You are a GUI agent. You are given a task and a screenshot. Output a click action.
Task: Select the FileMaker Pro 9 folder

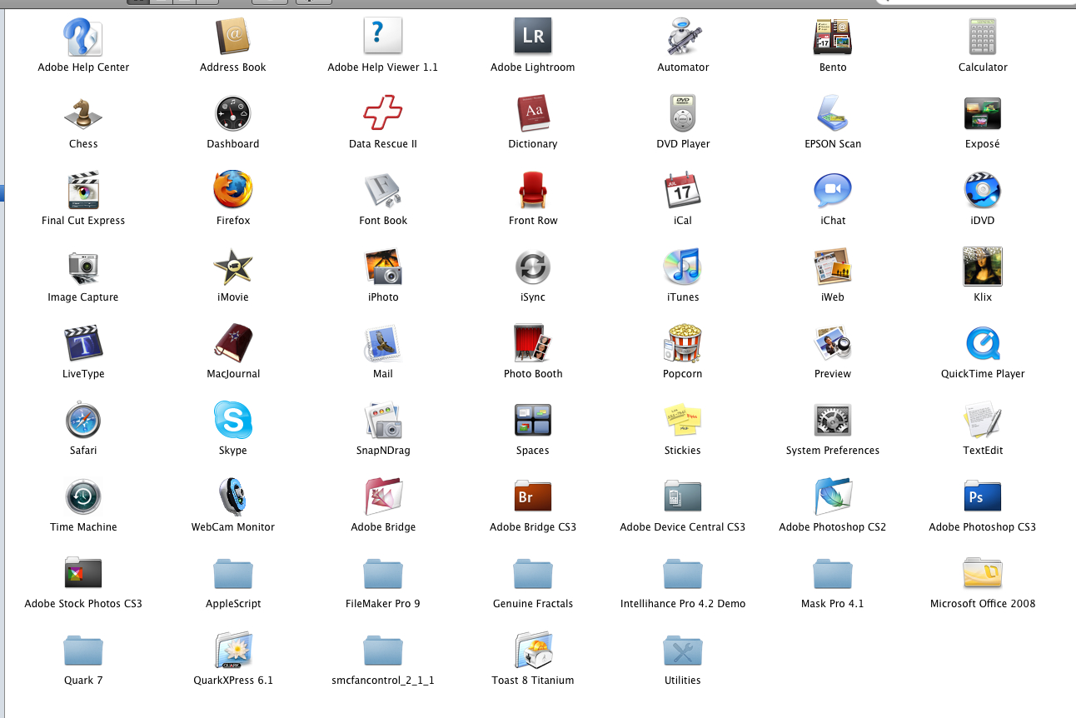pos(383,573)
